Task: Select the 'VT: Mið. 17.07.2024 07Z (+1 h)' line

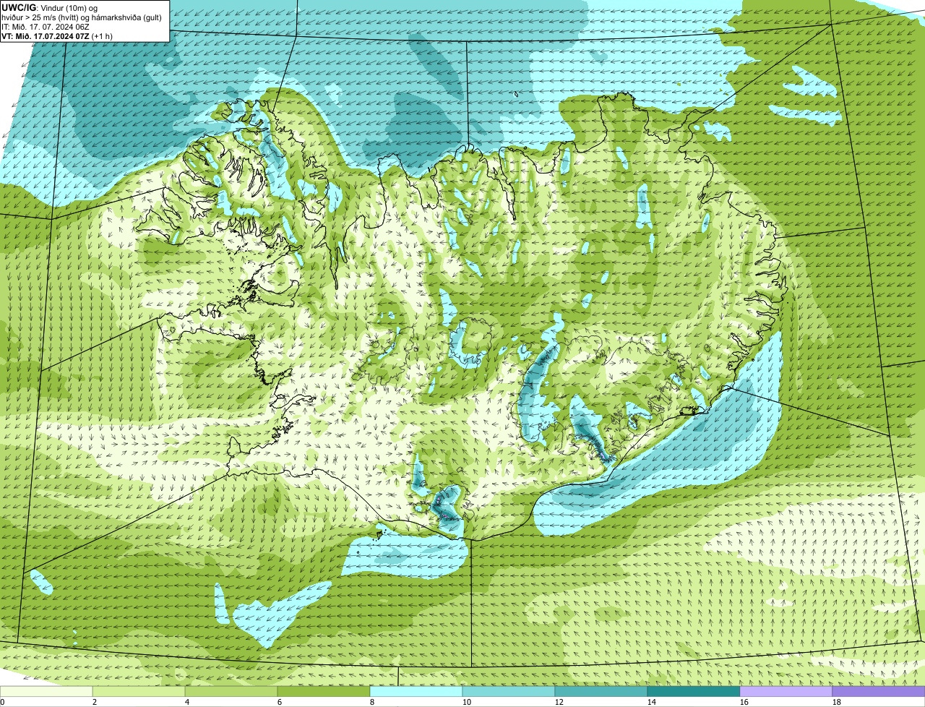Action: click(x=57, y=36)
